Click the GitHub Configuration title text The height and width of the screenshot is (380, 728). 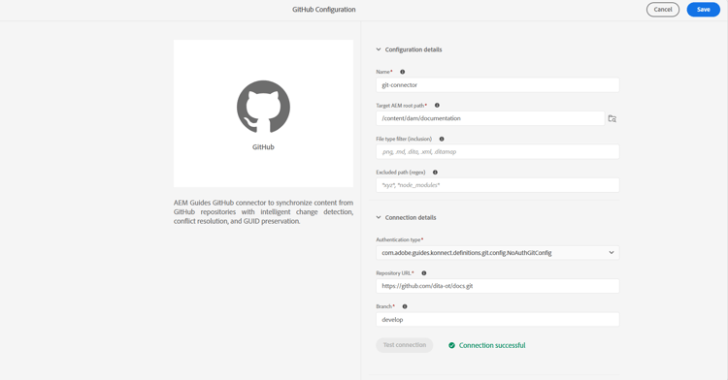323,10
